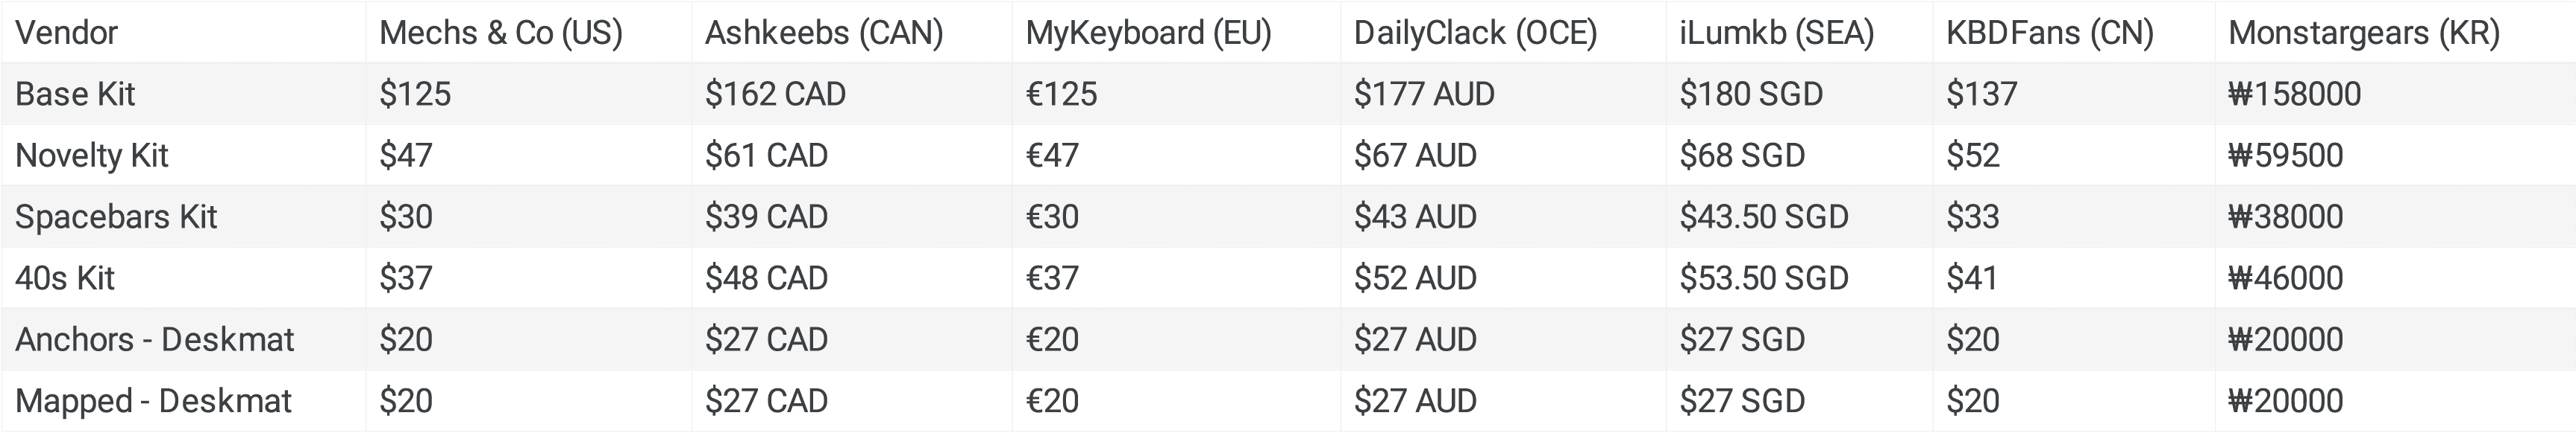Click the Base Kit row label
The width and height of the screenshot is (2576, 433).
[x=75, y=94]
